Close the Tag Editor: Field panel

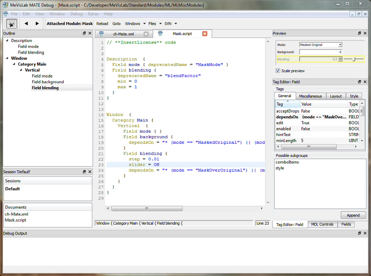[365, 82]
